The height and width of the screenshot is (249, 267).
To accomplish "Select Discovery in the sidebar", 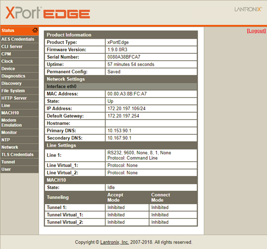I will (x=19, y=83).
